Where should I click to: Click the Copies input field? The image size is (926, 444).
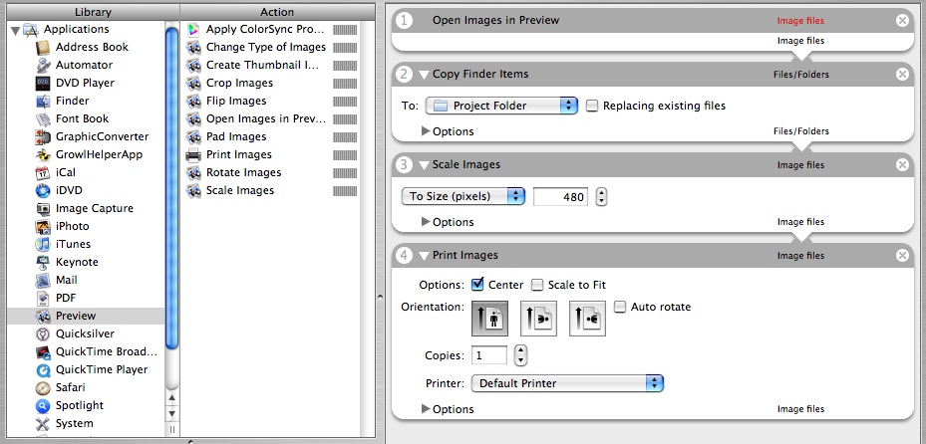click(x=489, y=356)
